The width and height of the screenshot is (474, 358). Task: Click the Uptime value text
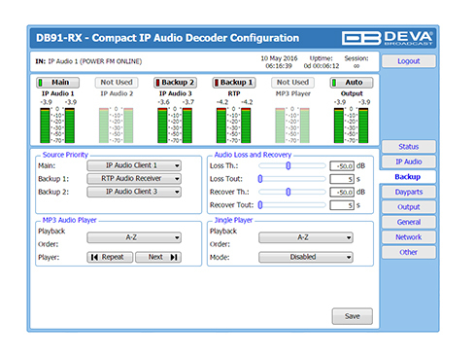coord(322,66)
